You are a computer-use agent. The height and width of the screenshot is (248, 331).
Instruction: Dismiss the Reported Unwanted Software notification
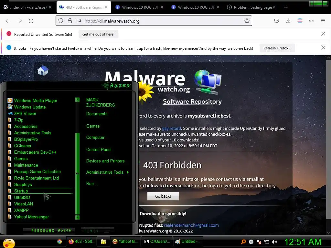[323, 34]
